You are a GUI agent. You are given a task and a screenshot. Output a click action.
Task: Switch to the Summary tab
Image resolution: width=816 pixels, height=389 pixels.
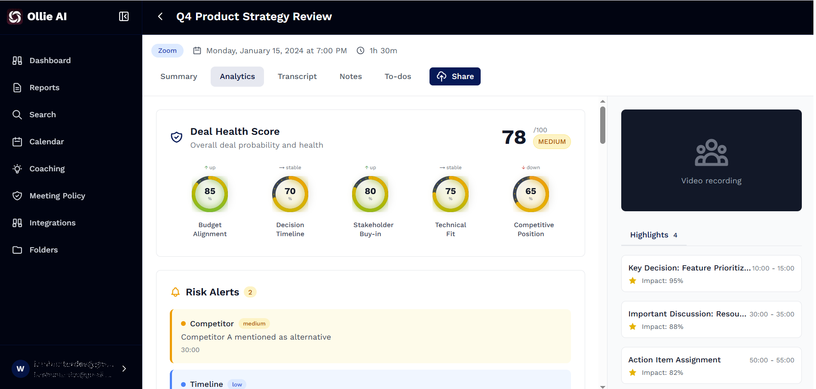pyautogui.click(x=178, y=76)
